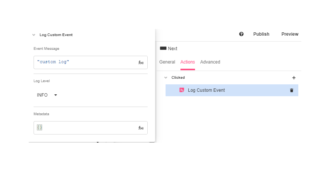Click the Clicked event label
This screenshot has height=172, width=330.
pos(178,78)
